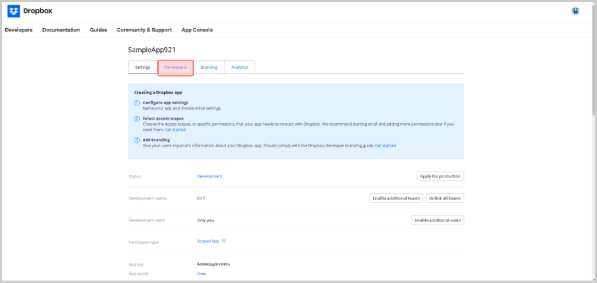This screenshot has height=283, width=597.
Task: Click the '0 / 1' development teams value
Action: point(201,198)
